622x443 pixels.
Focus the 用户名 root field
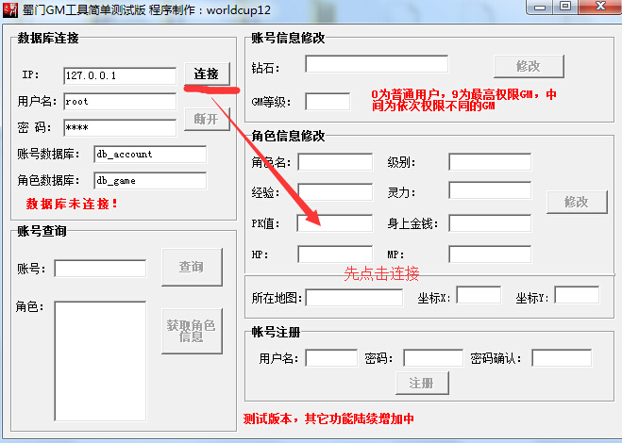[x=120, y=101]
